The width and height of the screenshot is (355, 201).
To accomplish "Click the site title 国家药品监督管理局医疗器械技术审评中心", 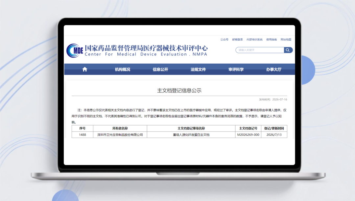I will coord(146,48).
